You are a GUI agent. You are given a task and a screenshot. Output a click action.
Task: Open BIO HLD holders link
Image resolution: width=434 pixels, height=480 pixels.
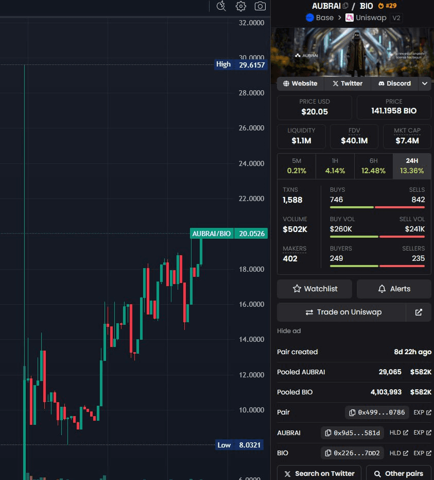[398, 453]
